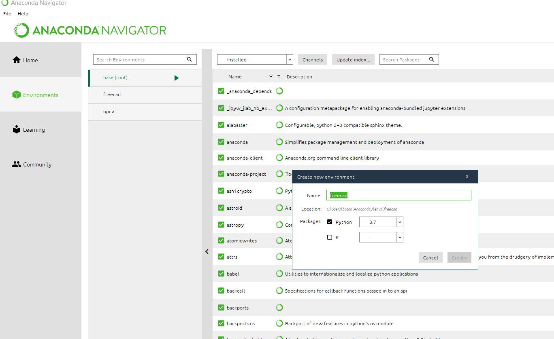Select the Environments cube icon

coord(16,95)
